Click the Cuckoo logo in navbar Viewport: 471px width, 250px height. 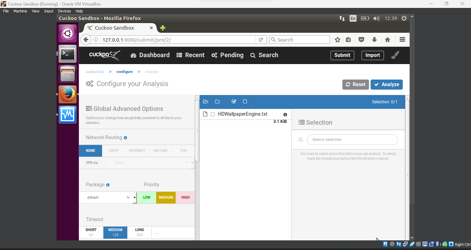[x=104, y=55]
